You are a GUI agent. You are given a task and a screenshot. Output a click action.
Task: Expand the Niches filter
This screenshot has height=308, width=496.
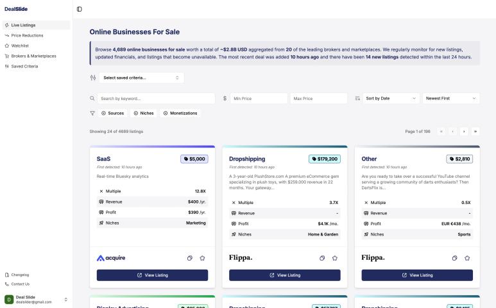pyautogui.click(x=143, y=113)
